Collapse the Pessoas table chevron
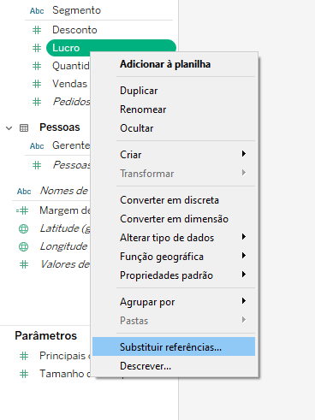 (9, 128)
